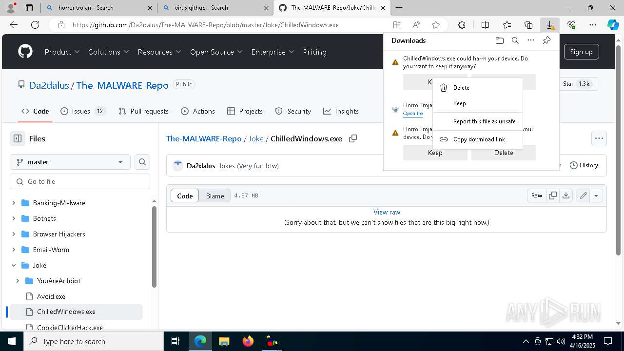624x351 pixels.
Task: Expand Botnets folder
Action: 14,218
